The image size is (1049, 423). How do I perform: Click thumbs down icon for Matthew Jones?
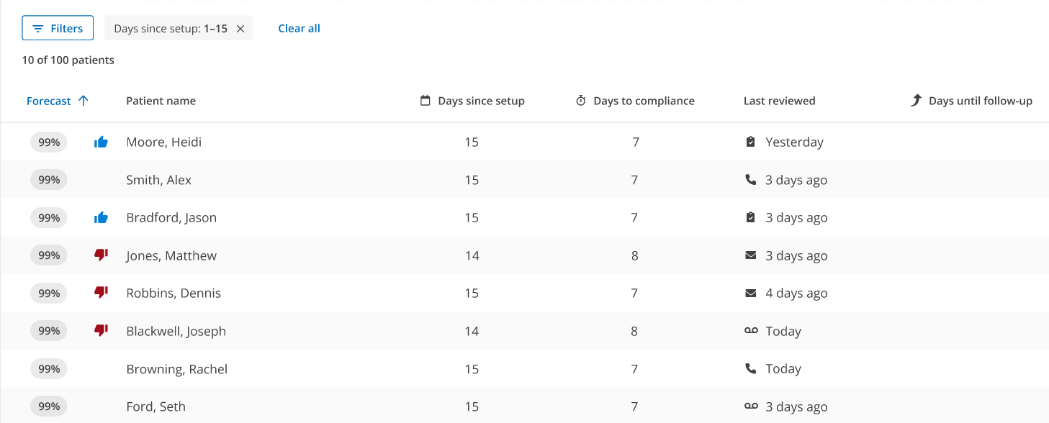pyautogui.click(x=101, y=255)
